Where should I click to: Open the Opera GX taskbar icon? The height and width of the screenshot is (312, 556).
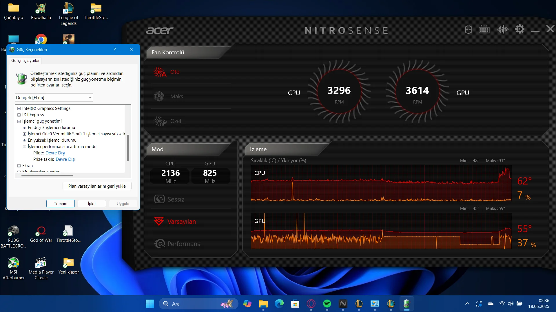(311, 304)
